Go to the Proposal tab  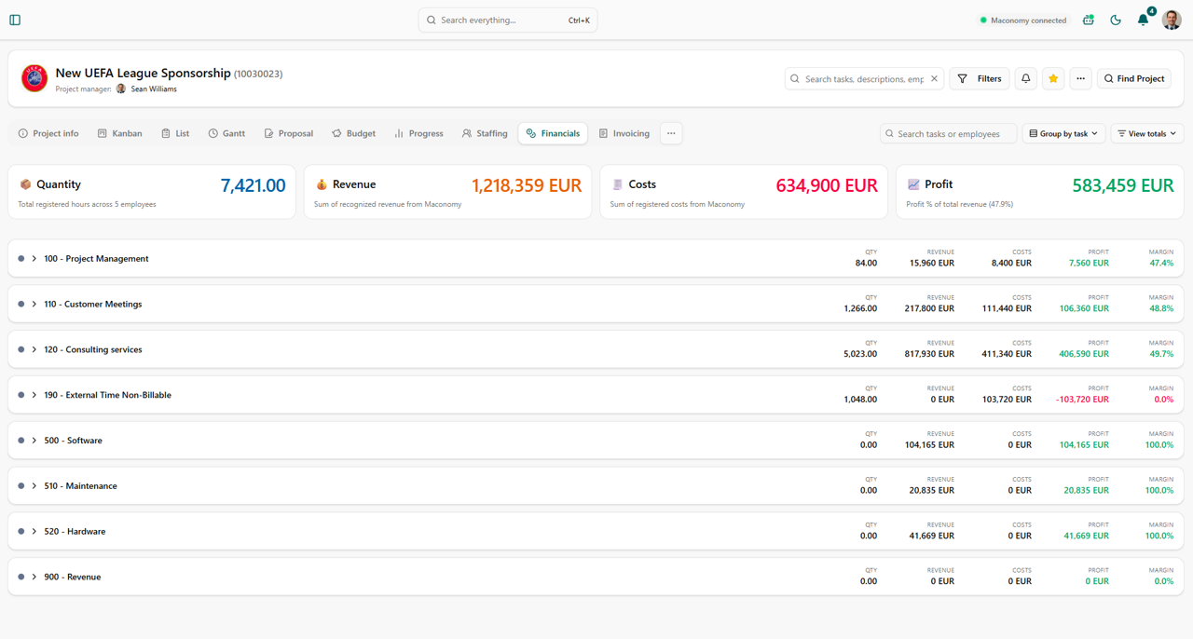tap(288, 133)
